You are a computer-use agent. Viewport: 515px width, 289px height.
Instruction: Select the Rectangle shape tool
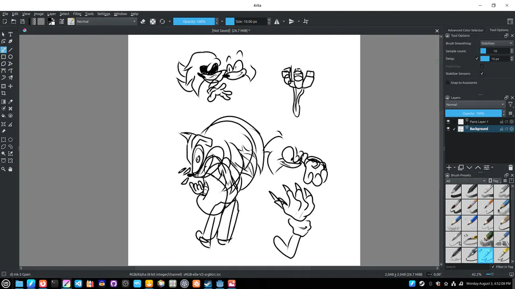(3, 57)
